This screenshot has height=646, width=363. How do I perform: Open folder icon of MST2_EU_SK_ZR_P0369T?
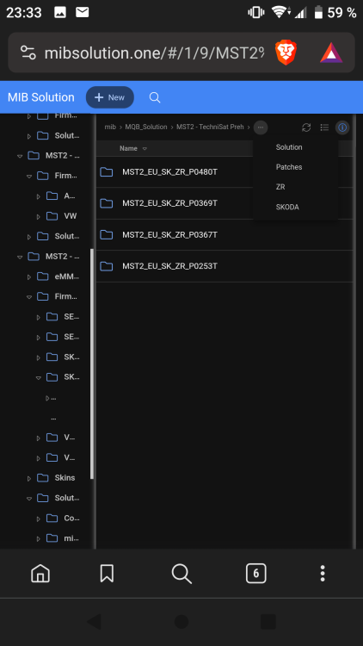[x=107, y=203]
